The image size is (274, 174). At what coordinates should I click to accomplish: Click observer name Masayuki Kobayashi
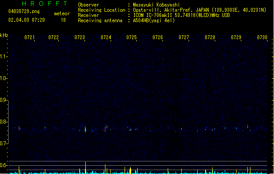(156, 5)
